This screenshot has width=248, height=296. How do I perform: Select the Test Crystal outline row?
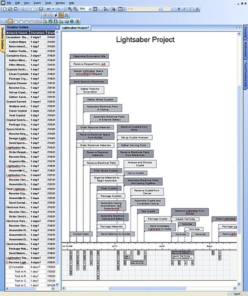pyautogui.click(x=30, y=115)
